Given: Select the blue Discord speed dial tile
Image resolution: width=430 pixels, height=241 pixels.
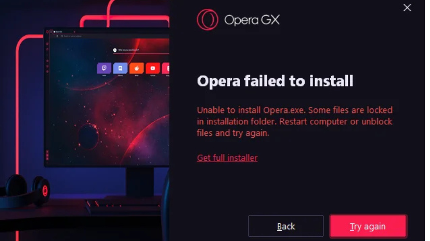Looking at the screenshot, I should click(x=121, y=68).
